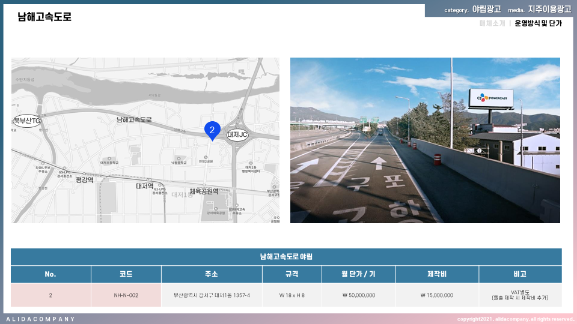Switch to the 매체소개 tab
The image size is (577, 324).
point(492,23)
